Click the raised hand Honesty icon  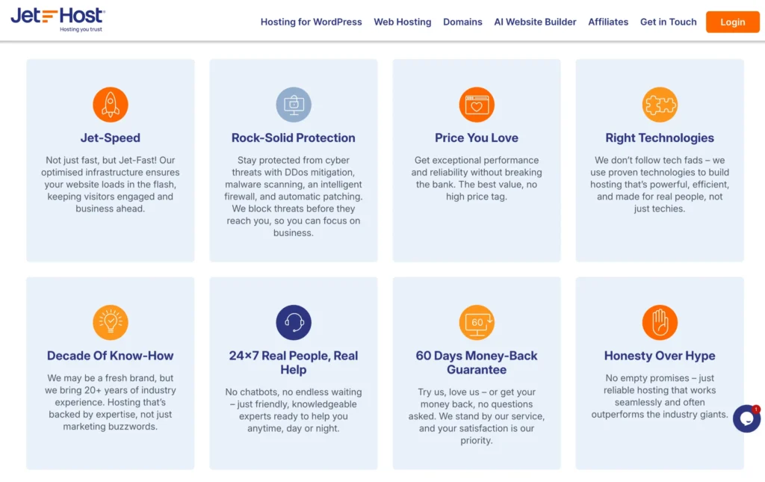tap(660, 323)
